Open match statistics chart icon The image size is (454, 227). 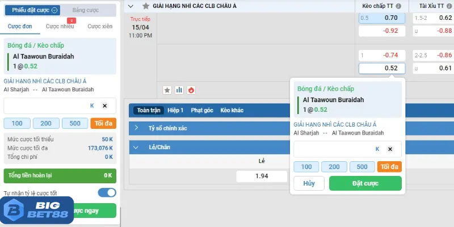point(179,90)
